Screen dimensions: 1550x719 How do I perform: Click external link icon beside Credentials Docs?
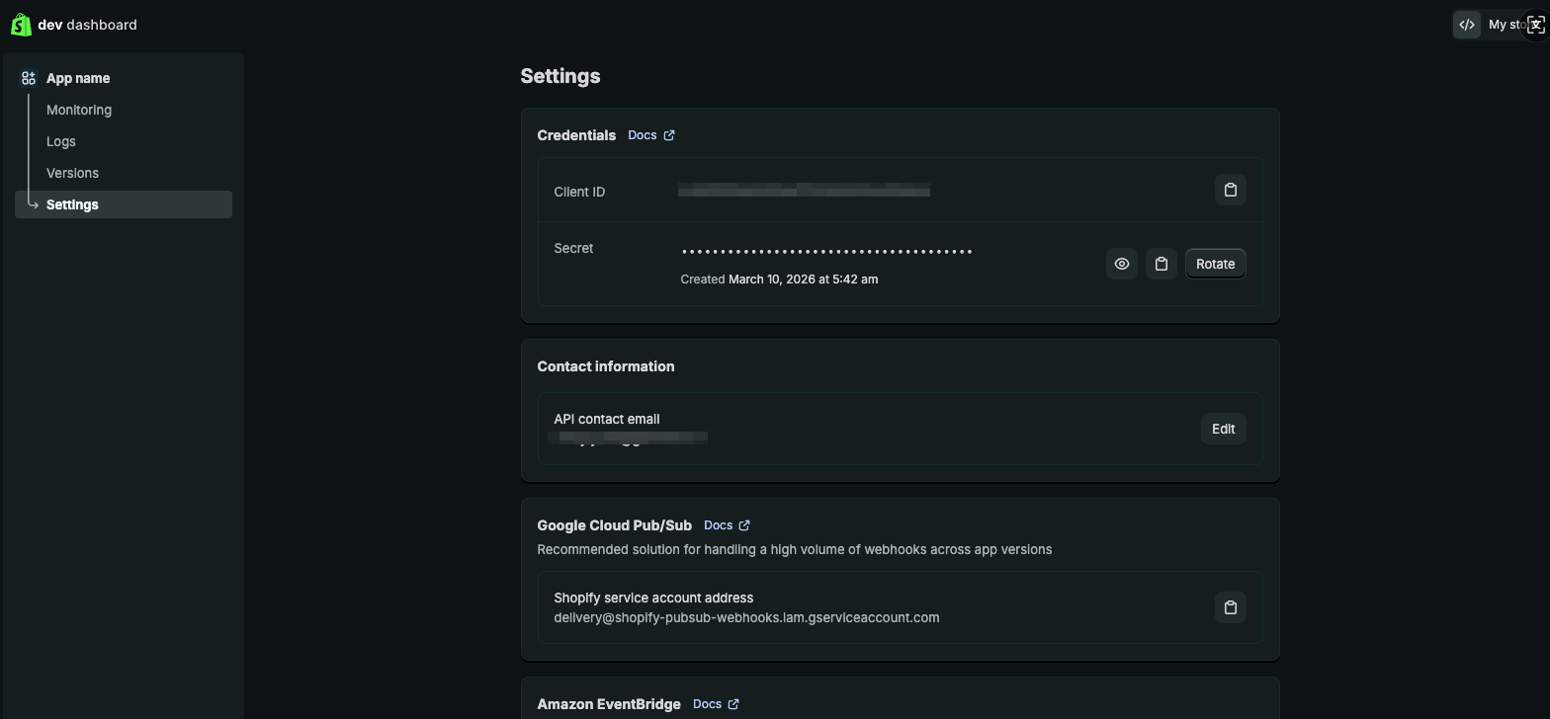[669, 135]
